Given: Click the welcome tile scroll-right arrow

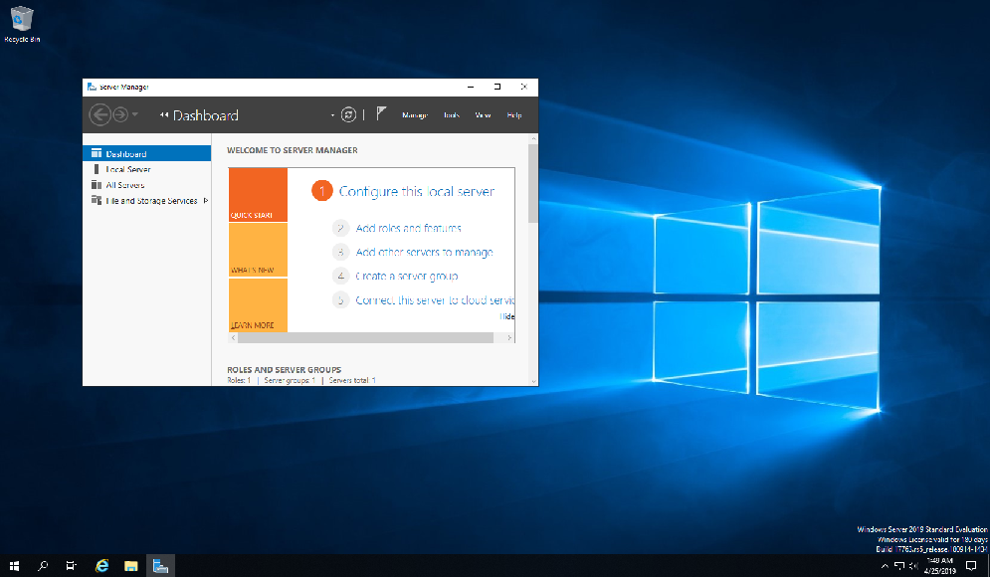Looking at the screenshot, I should coord(509,337).
